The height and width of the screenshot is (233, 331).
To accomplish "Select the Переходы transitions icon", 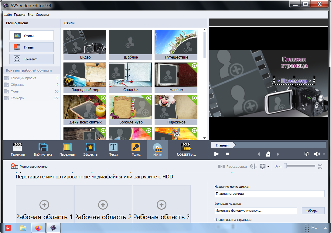I will click(x=67, y=150).
